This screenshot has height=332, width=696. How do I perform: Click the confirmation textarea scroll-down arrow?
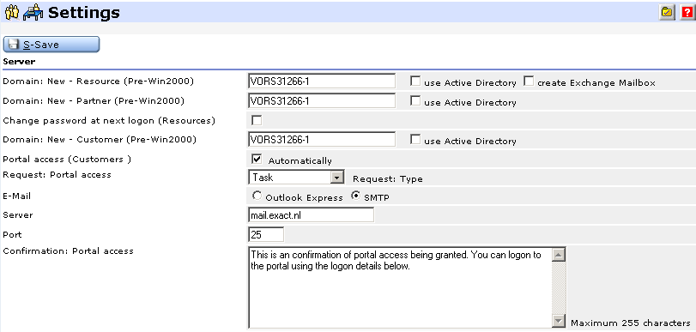[x=559, y=321]
